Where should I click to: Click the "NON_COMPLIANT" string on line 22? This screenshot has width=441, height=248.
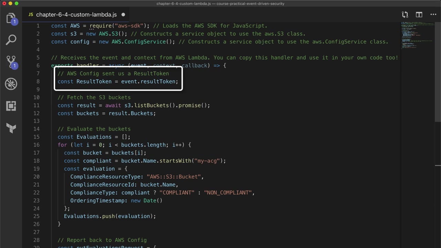228,193
